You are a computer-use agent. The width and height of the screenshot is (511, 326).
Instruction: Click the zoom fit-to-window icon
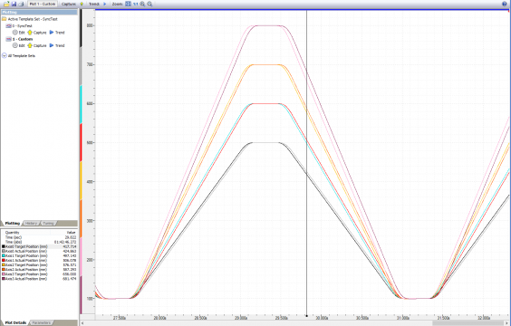(128, 4)
